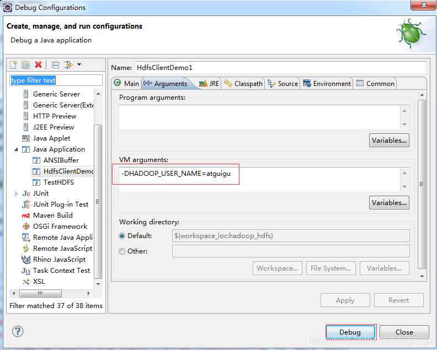The height and width of the screenshot is (350, 437).
Task: Click tree horizontal scroll left arrow
Action: tap(14, 293)
